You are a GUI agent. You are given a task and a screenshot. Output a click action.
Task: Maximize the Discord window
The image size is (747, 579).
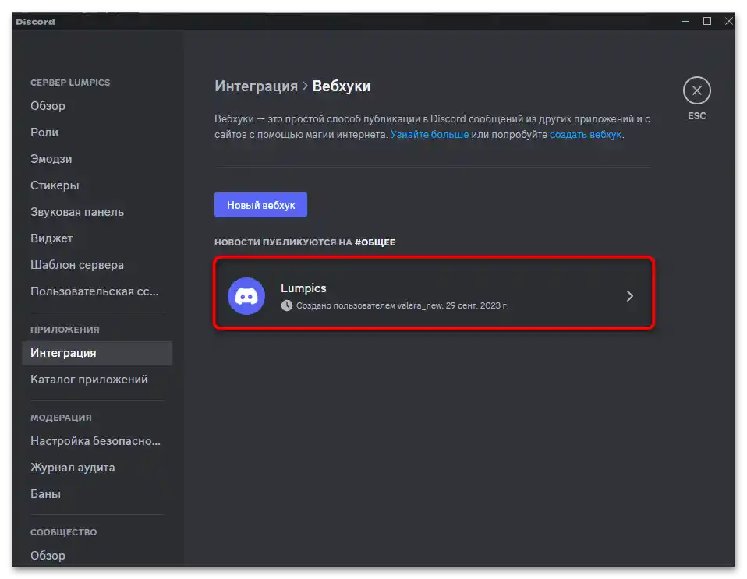707,21
